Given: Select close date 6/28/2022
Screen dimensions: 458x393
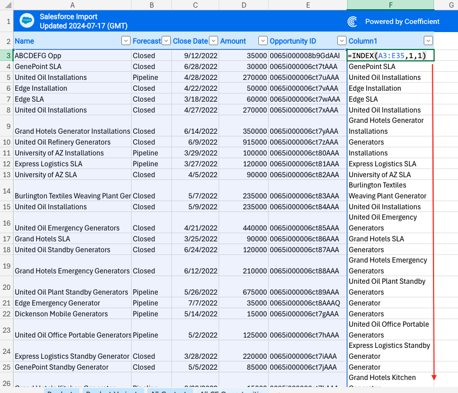Looking at the screenshot, I should (x=195, y=66).
